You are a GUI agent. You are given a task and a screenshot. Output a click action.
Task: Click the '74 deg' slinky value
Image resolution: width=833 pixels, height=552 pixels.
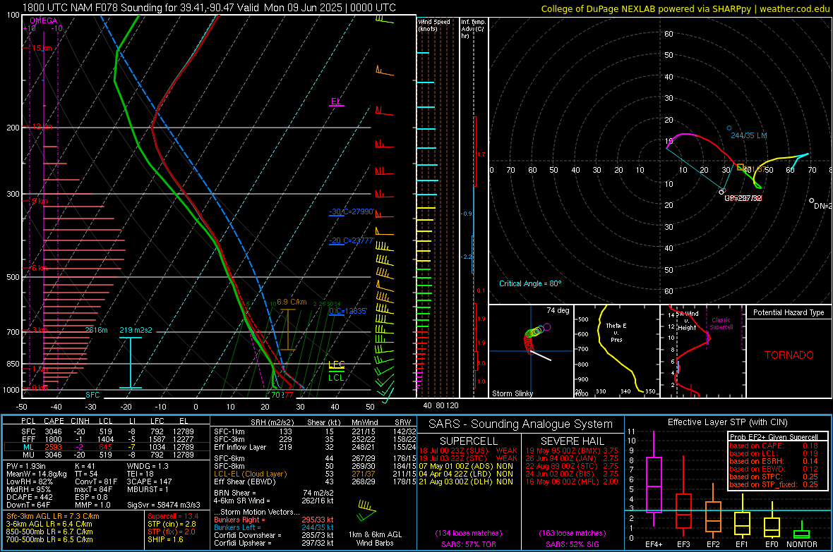tap(558, 310)
